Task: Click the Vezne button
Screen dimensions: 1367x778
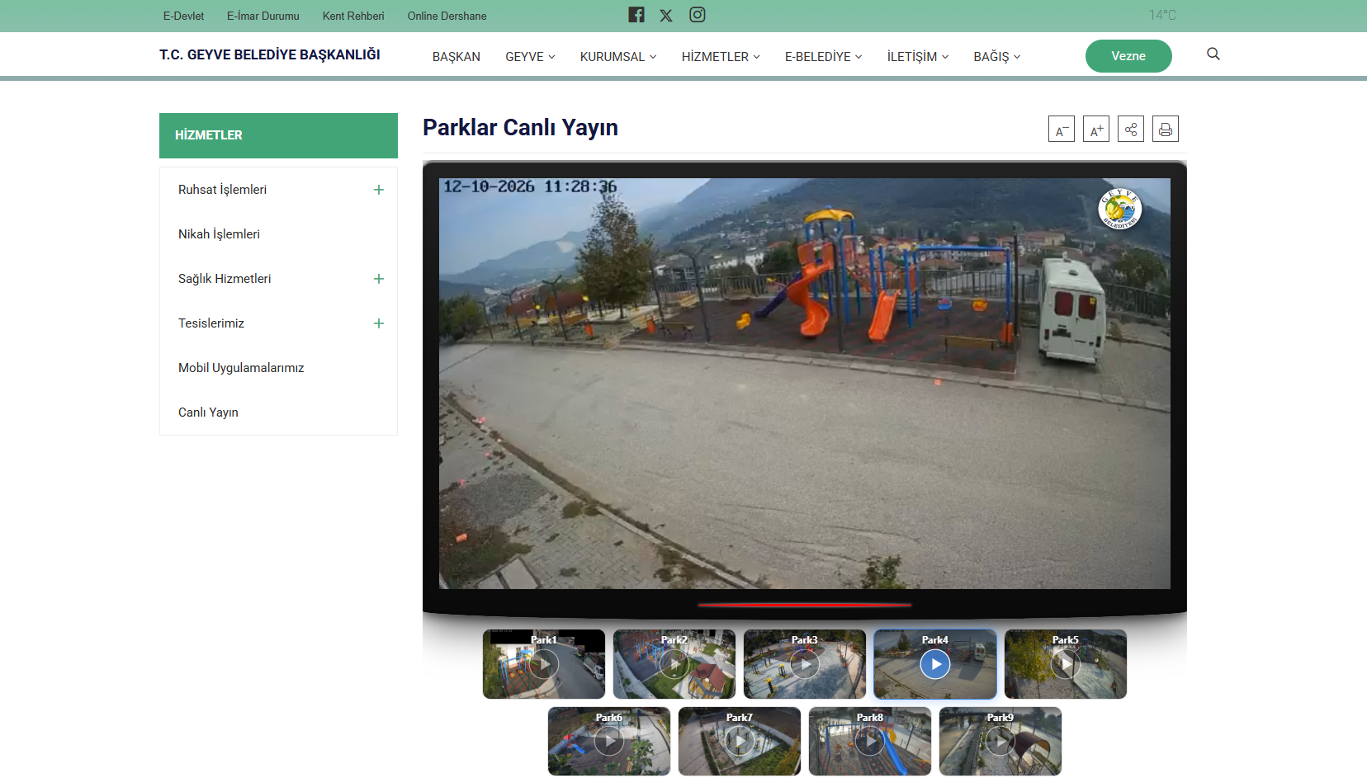Action: (x=1128, y=56)
